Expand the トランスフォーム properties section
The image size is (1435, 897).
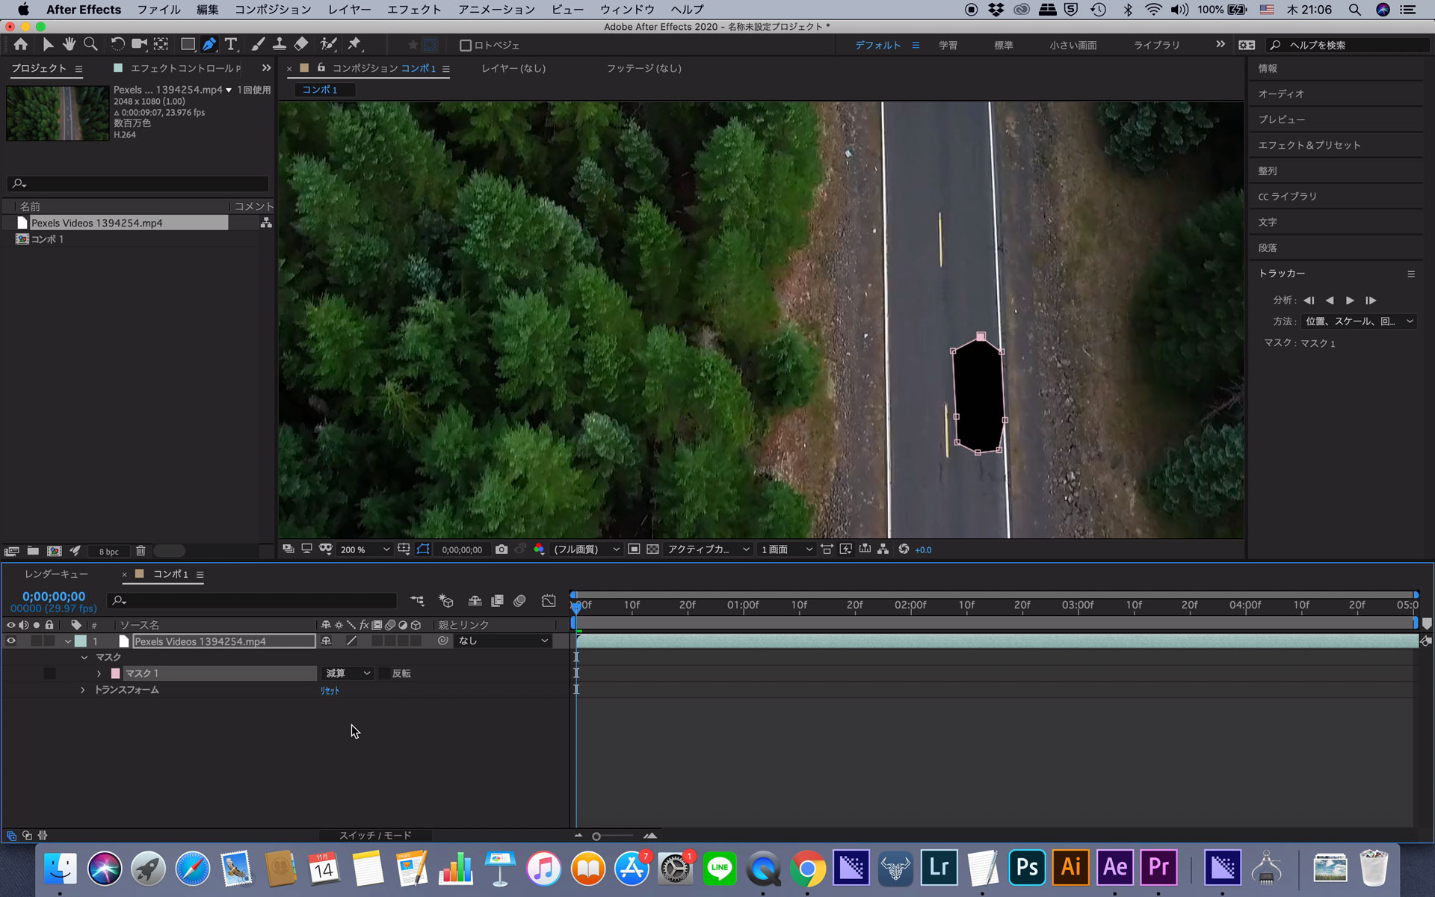(x=83, y=689)
